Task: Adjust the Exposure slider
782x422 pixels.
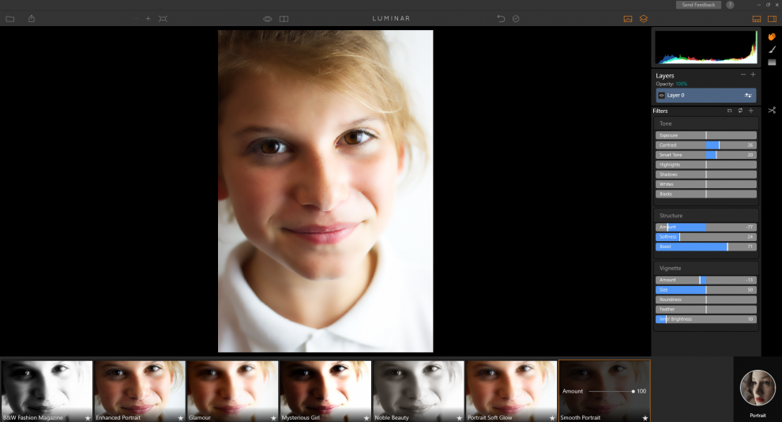Action: [705, 135]
